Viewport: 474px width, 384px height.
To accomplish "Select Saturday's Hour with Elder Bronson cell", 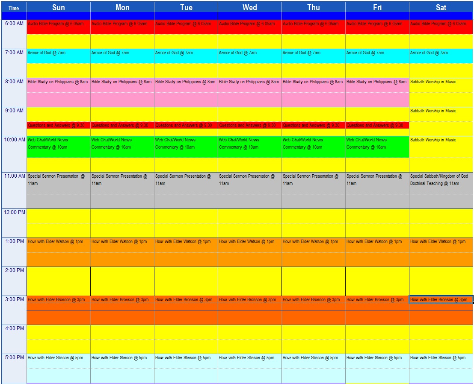I will (x=441, y=300).
